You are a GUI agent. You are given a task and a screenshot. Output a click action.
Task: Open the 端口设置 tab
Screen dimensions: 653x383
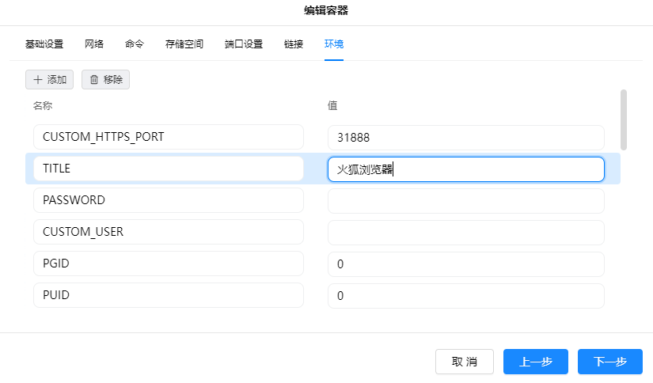pos(244,44)
